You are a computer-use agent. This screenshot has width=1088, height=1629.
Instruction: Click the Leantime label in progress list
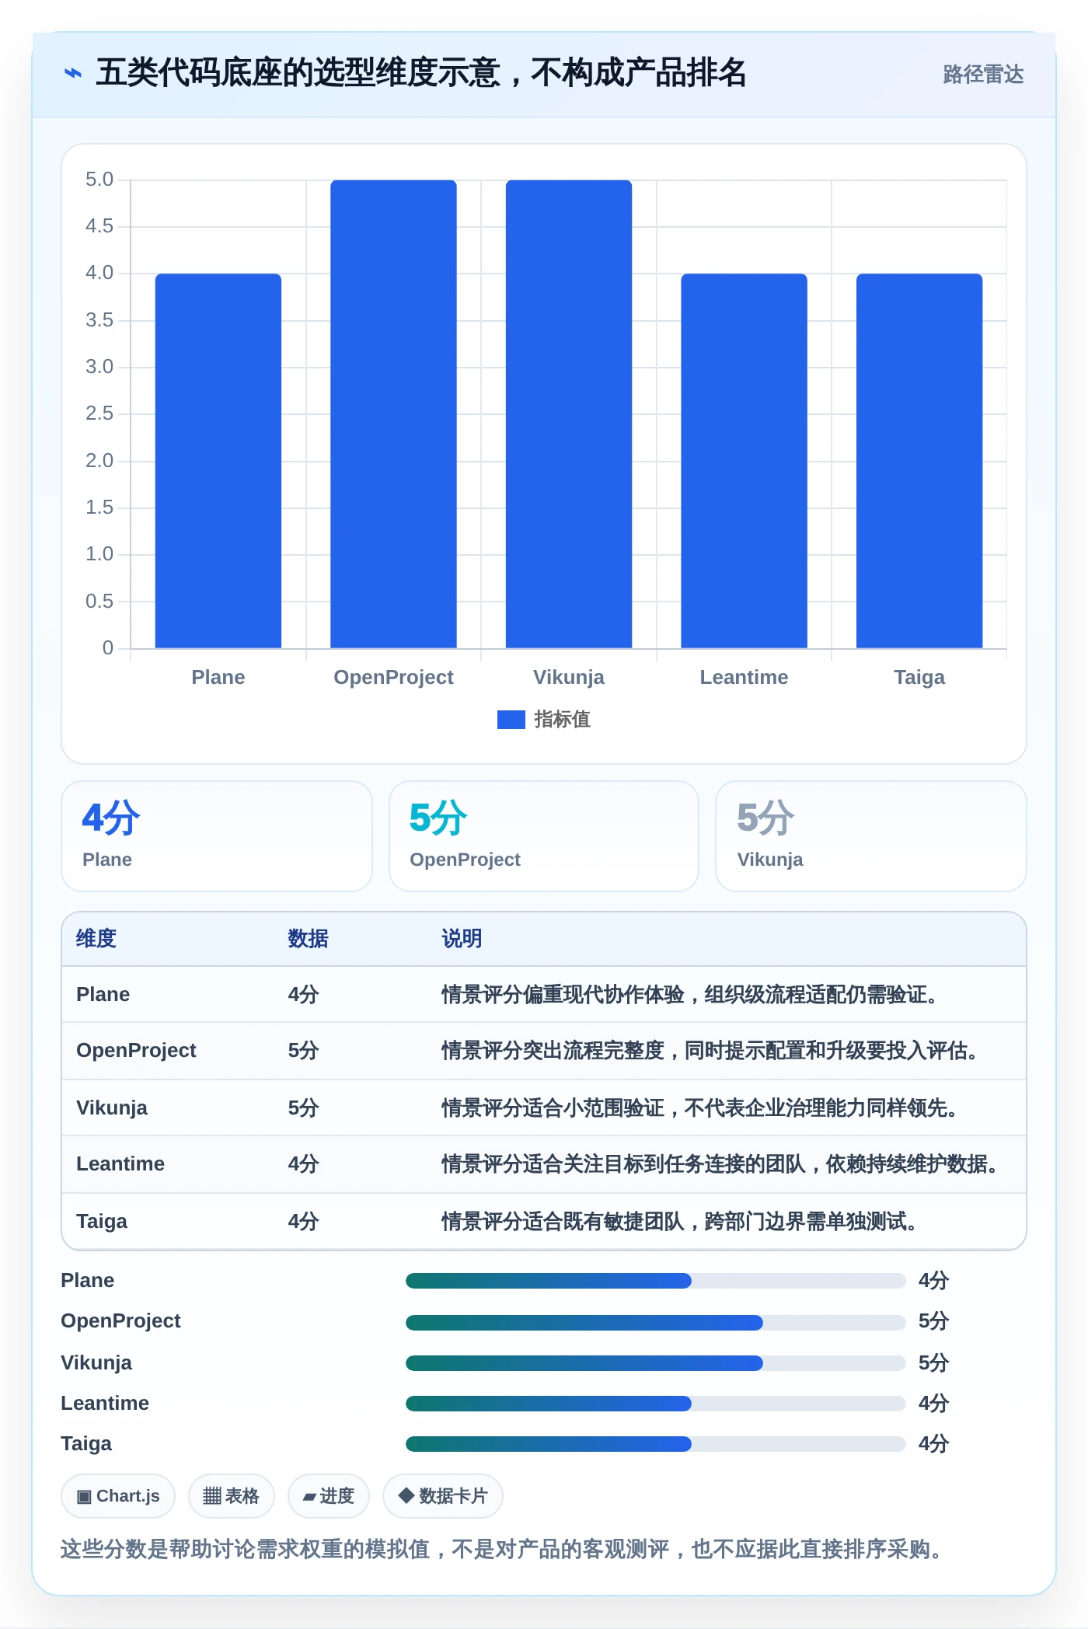point(105,1404)
